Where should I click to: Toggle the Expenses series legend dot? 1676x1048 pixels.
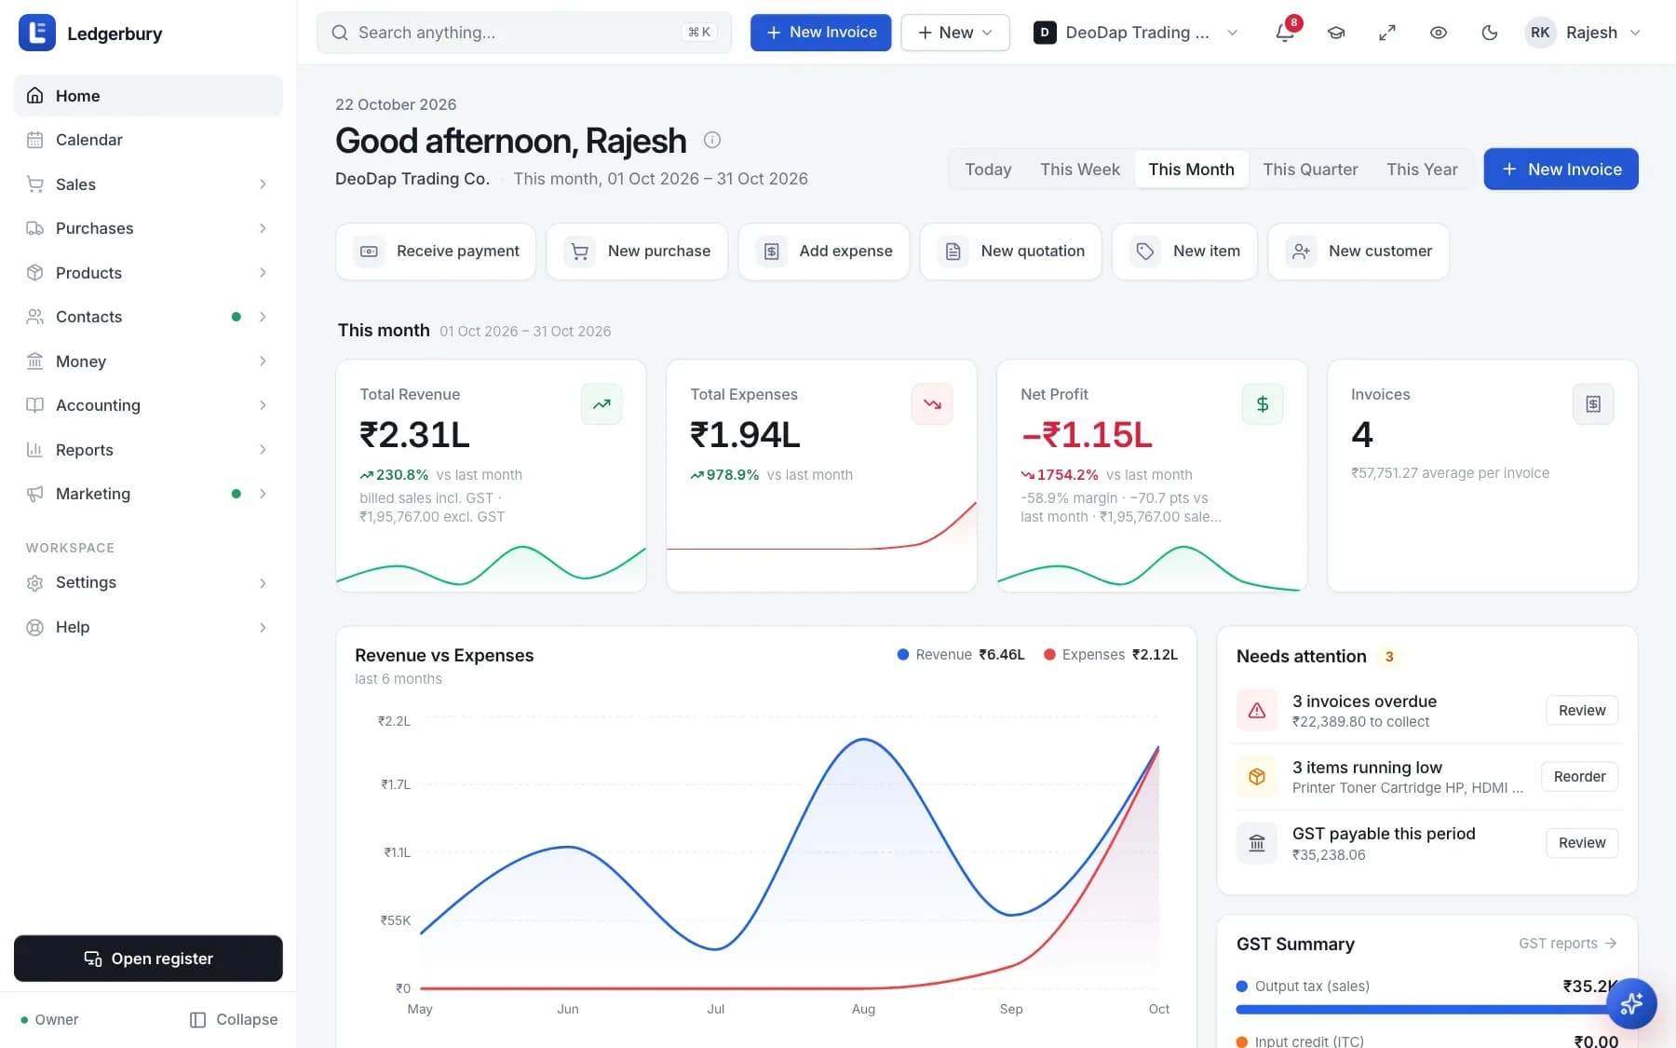click(1049, 655)
